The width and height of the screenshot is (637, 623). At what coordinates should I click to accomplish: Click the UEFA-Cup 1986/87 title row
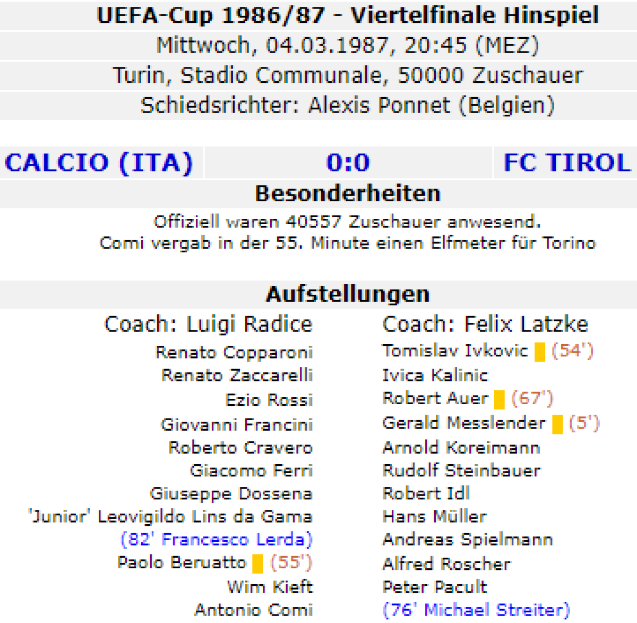[x=348, y=15]
